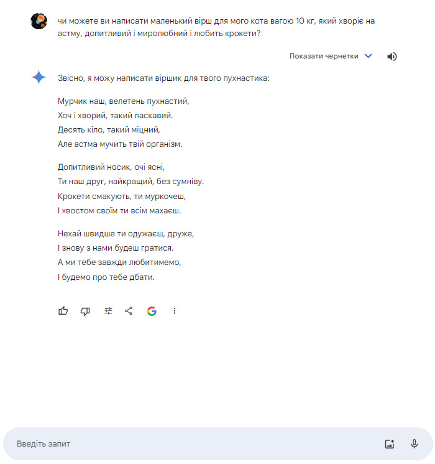The width and height of the screenshot is (435, 464).
Task: Mark the response with thumbs down
Action: point(85,311)
